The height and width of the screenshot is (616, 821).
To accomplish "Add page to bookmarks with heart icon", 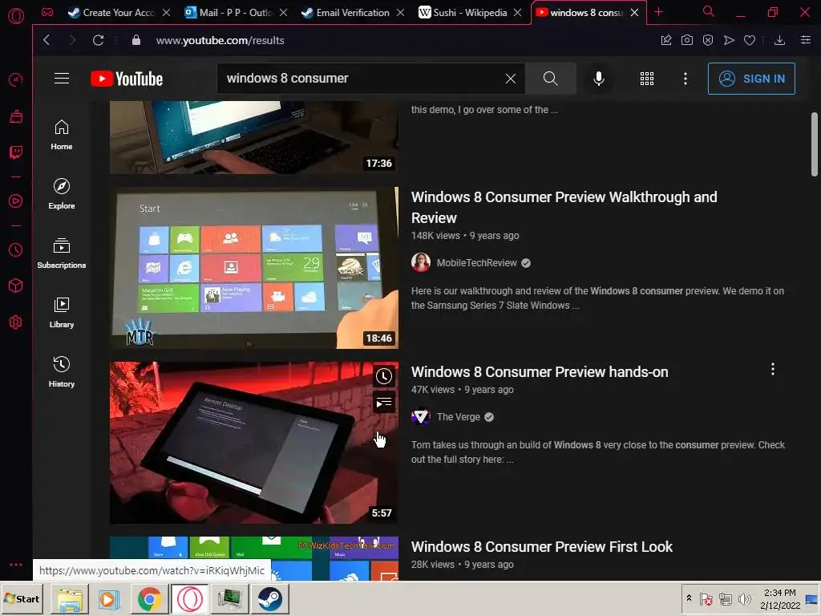I will click(x=750, y=40).
